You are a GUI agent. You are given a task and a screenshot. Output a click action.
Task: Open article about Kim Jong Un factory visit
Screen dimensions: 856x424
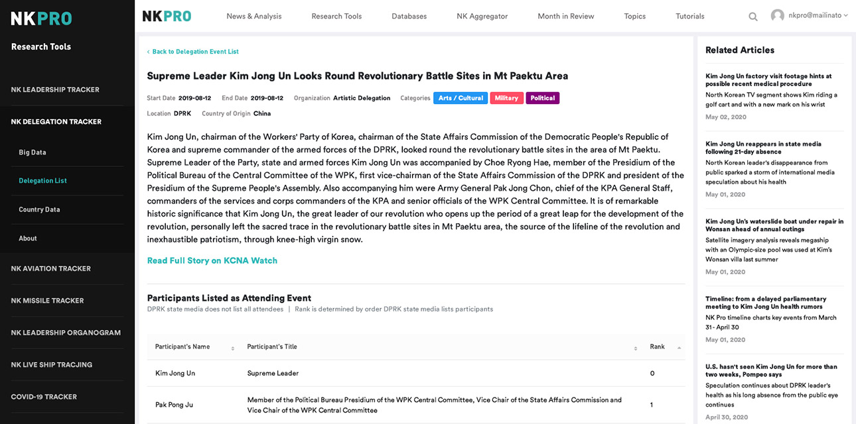[x=768, y=80]
